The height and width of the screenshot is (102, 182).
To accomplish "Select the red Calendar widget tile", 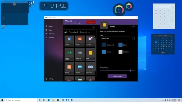I will pyautogui.click(x=80, y=41).
